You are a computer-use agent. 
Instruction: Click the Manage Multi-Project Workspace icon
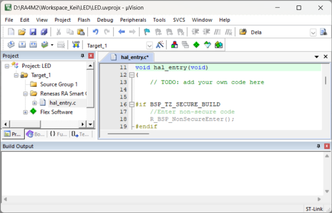185,45
